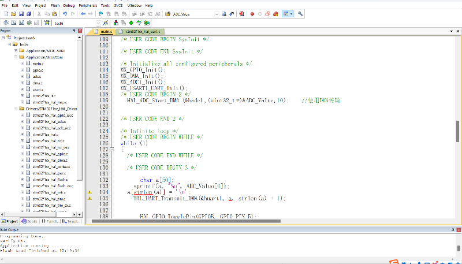
Task: Open the test6 target dropdown
Action: (98, 23)
